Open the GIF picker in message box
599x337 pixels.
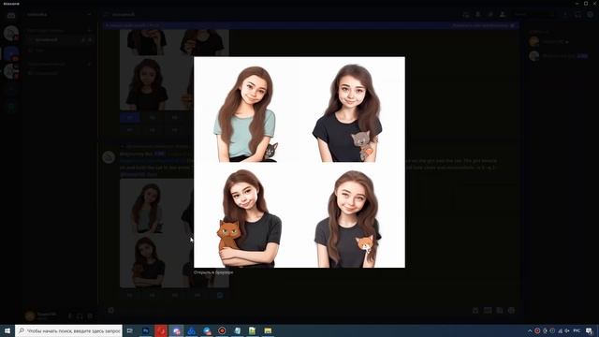488,310
